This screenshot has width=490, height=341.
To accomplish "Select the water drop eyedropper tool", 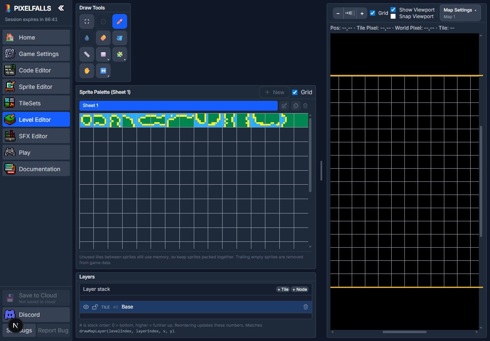I will (x=87, y=38).
